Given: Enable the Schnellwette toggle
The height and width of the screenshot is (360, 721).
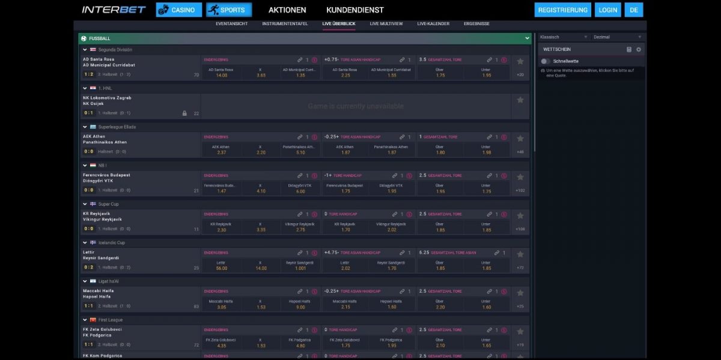Looking at the screenshot, I should click(545, 61).
